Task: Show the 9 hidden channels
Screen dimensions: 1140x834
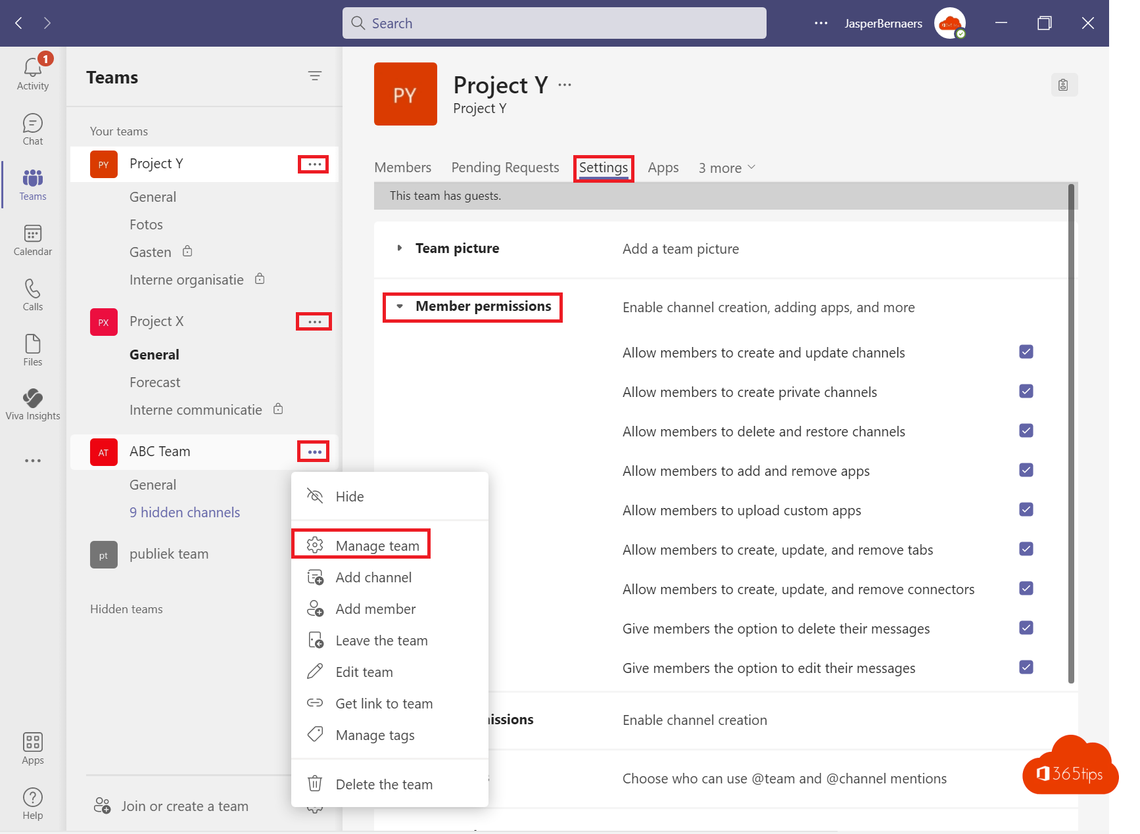Action: pyautogui.click(x=185, y=513)
